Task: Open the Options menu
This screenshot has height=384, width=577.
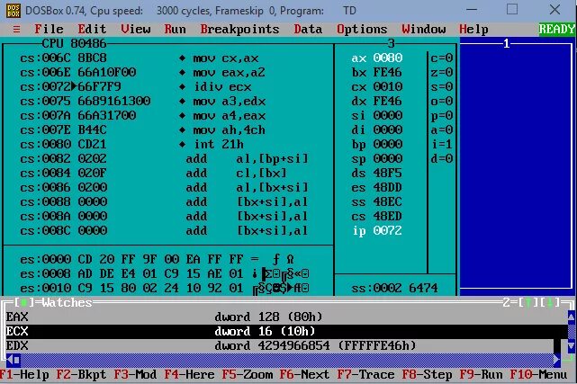Action: click(x=362, y=29)
